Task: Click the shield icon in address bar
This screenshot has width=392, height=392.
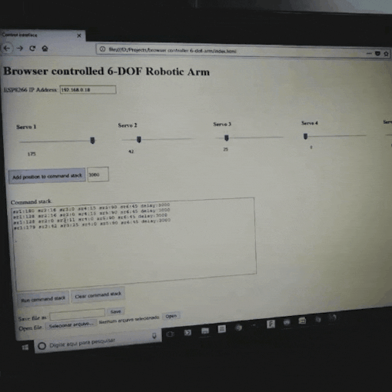Action: [377, 54]
